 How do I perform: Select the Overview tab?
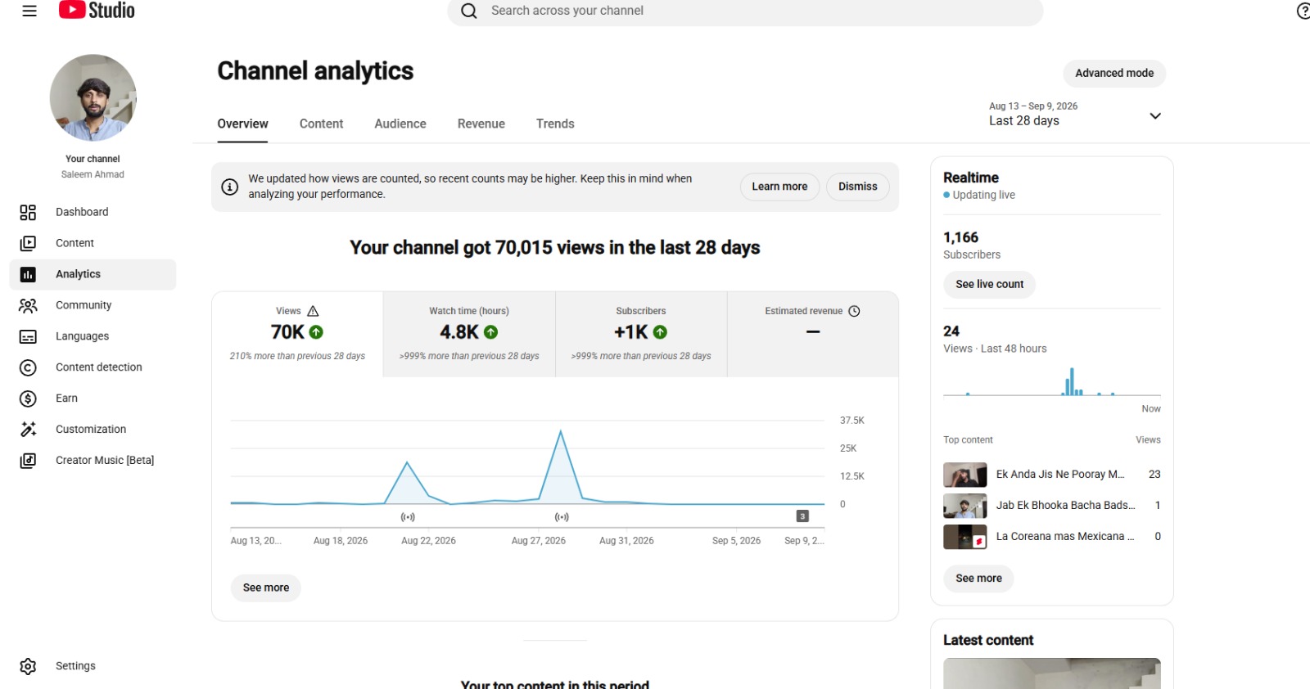point(242,124)
